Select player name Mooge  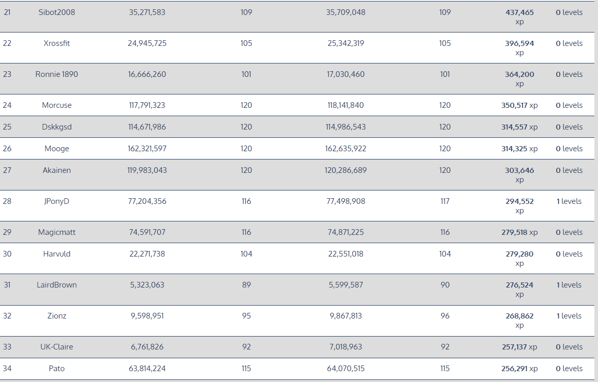(x=57, y=149)
